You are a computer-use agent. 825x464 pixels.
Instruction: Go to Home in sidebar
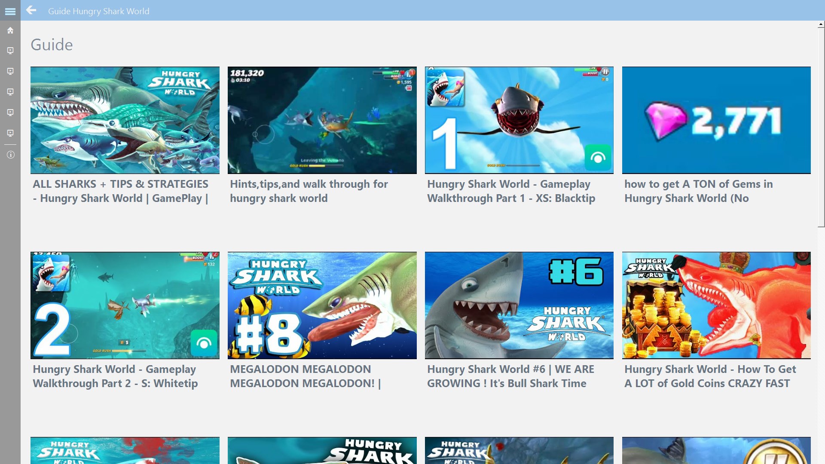click(10, 31)
